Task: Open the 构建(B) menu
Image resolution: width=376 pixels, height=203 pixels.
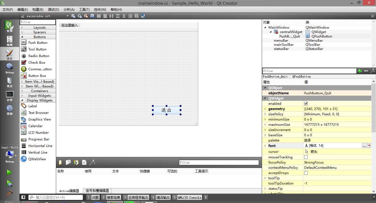Action: coord(38,9)
